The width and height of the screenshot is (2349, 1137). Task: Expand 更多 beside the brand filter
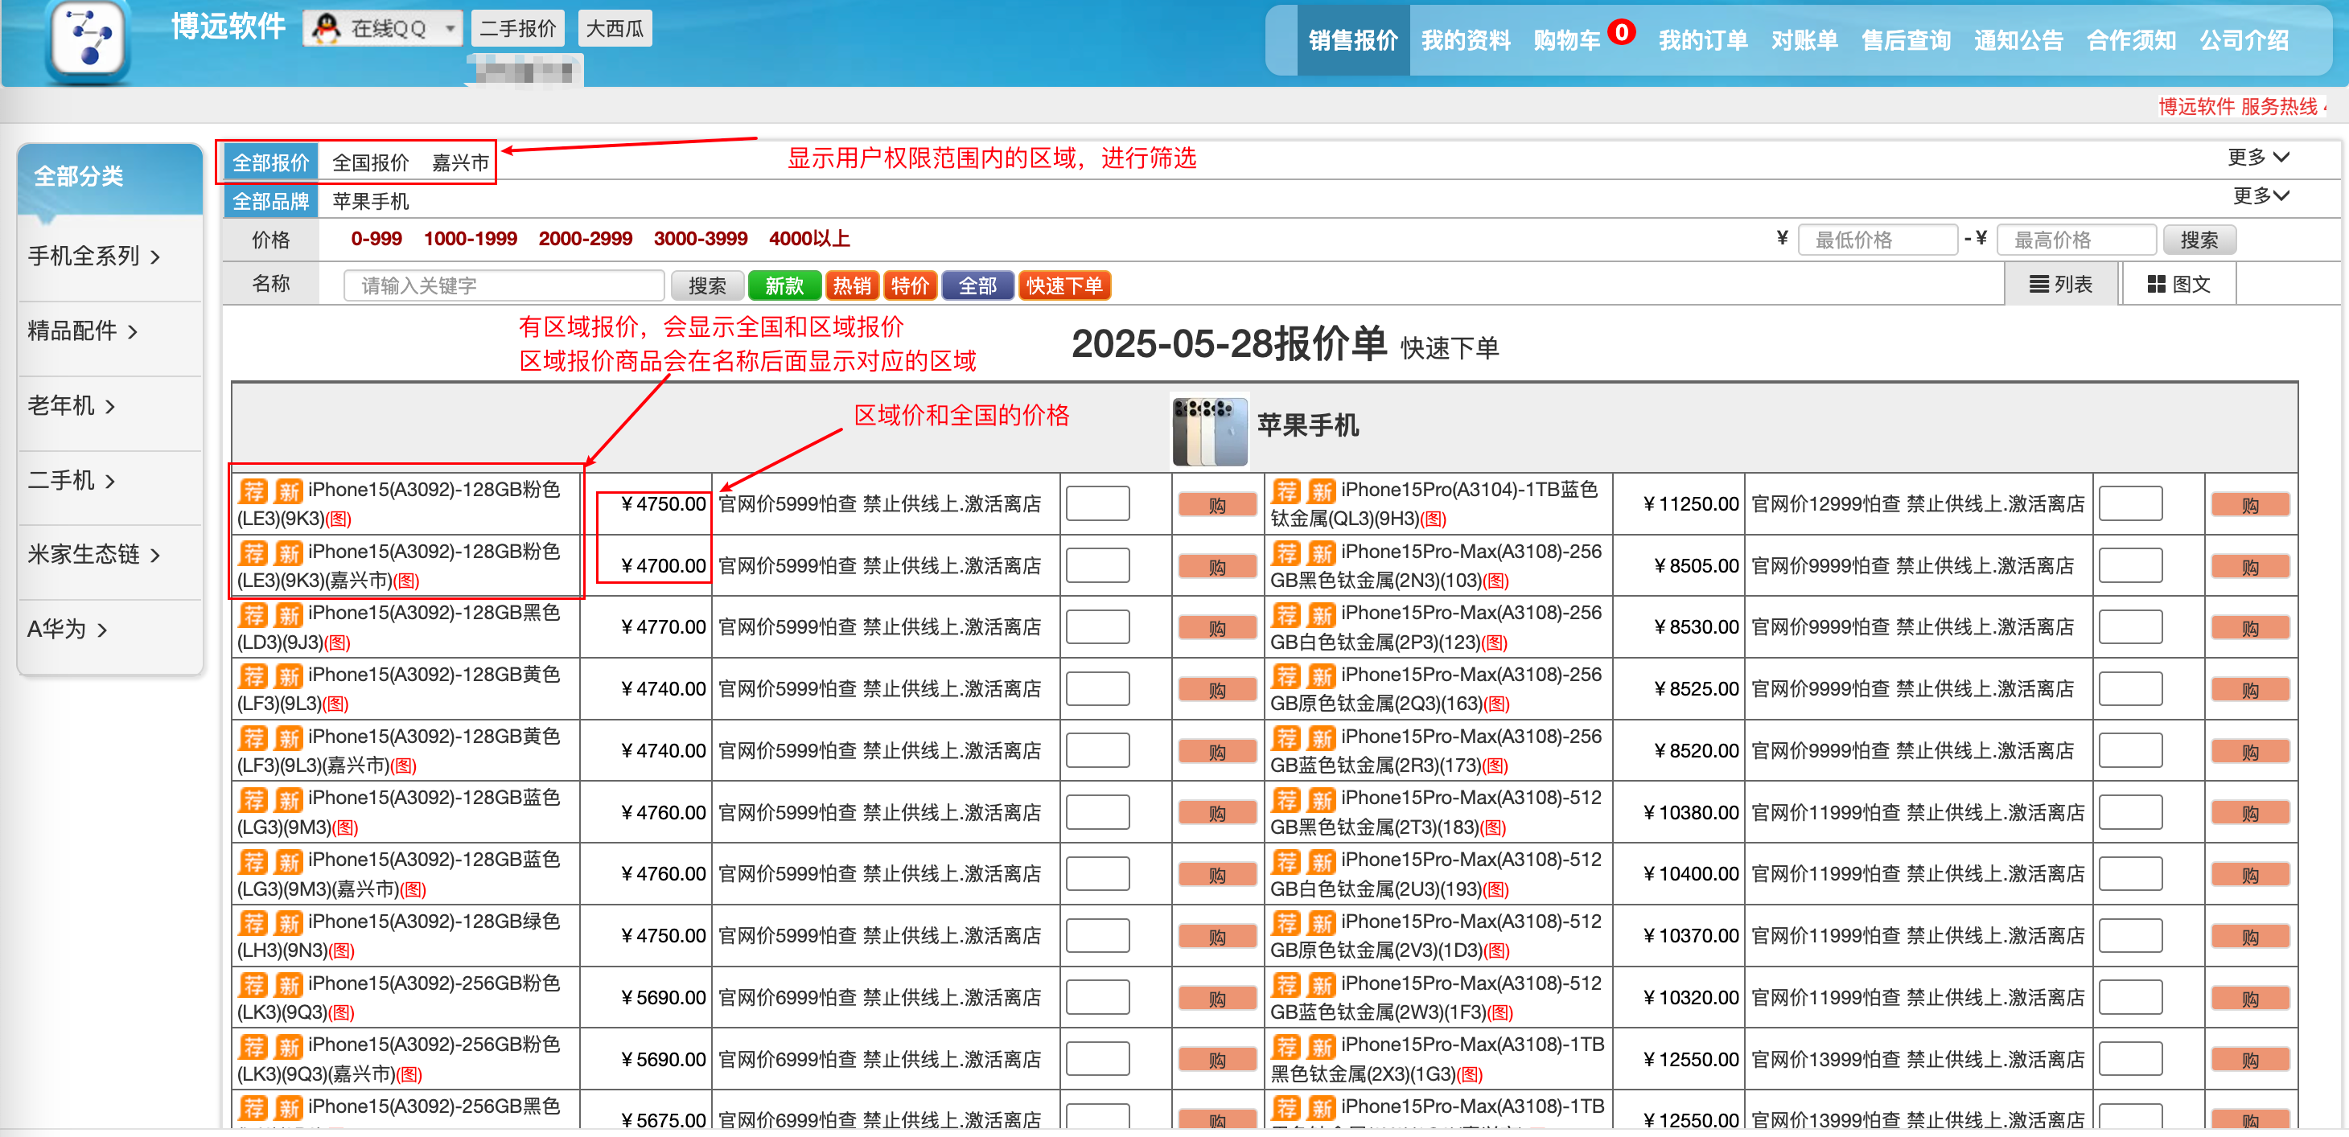[2260, 196]
